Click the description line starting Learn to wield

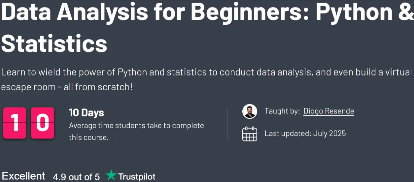click(x=207, y=72)
